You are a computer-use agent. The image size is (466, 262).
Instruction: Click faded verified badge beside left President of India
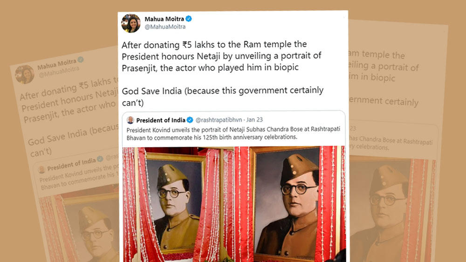point(100,159)
